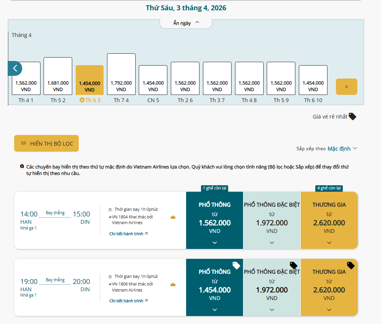Expand Phổ Thông Đặc Biệt fare for 14:00 flight

[x=272, y=220]
